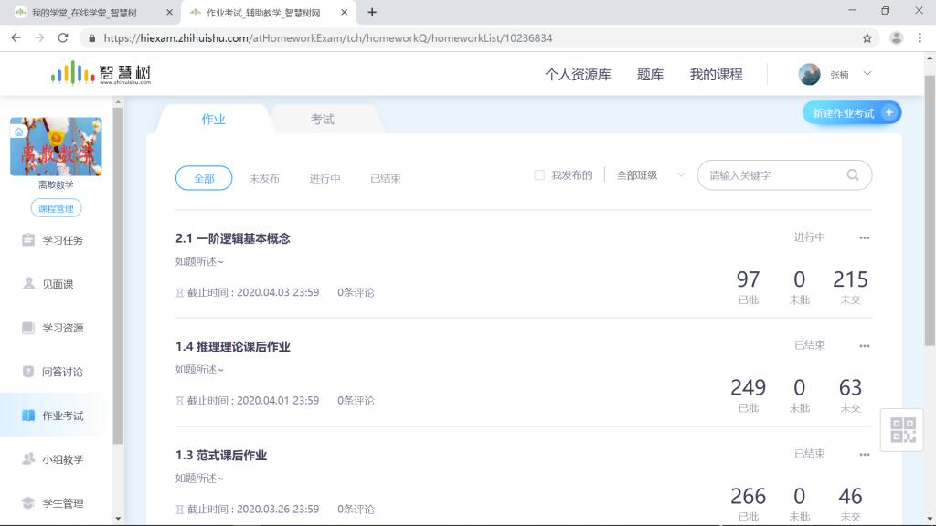
Task: Bookmark this page with the star icon
Action: (x=867, y=38)
